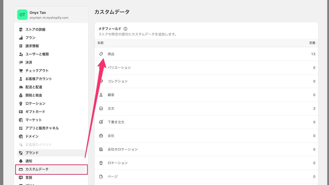
Task: Click the pin icon in ロケーション metafield row
Action: point(101,163)
